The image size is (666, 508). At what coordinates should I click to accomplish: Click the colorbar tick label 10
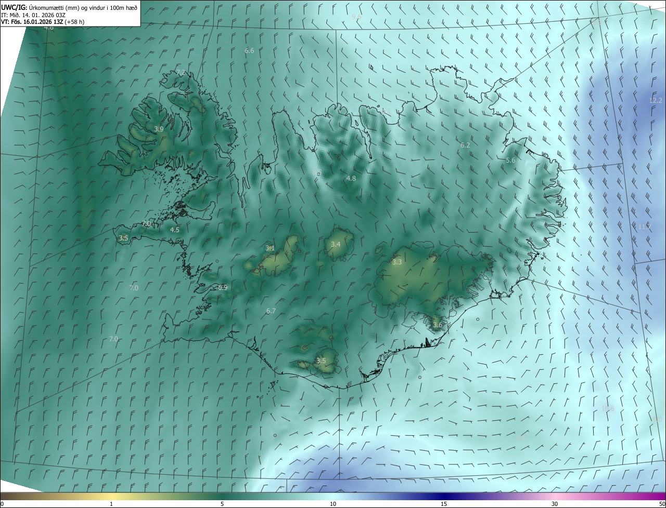(x=333, y=504)
